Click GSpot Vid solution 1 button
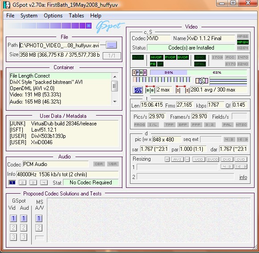Viewport: 259px width, 253px height. pos(13,218)
